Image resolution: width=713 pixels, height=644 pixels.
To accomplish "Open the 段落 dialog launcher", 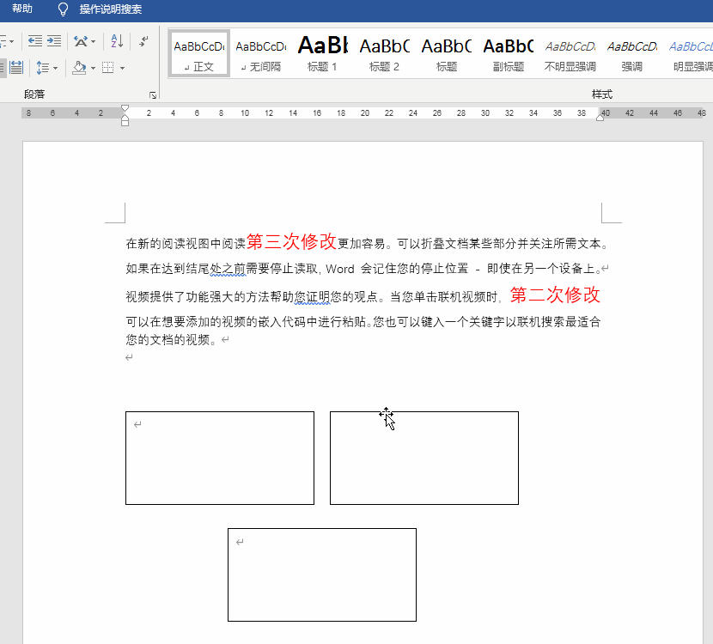I will pos(153,95).
